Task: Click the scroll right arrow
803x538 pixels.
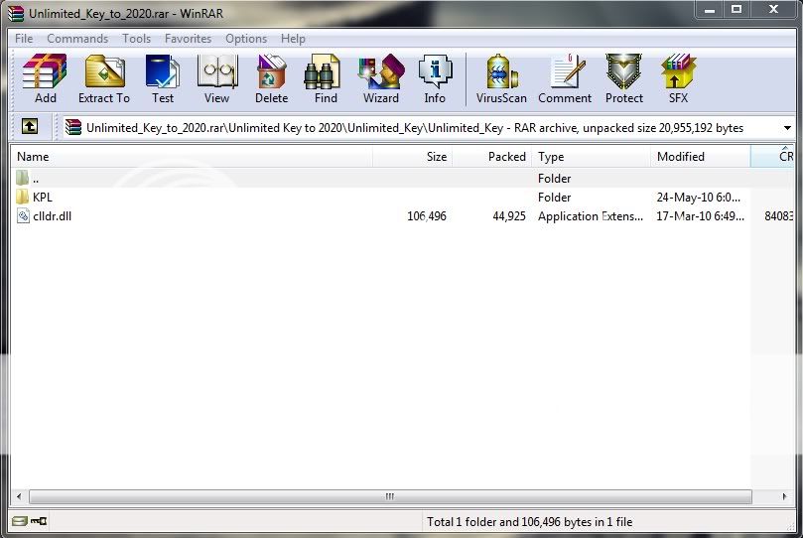Action: [784, 496]
